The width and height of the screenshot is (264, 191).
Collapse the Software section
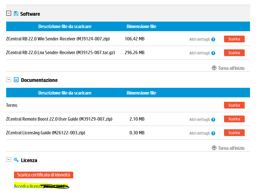(9, 13)
